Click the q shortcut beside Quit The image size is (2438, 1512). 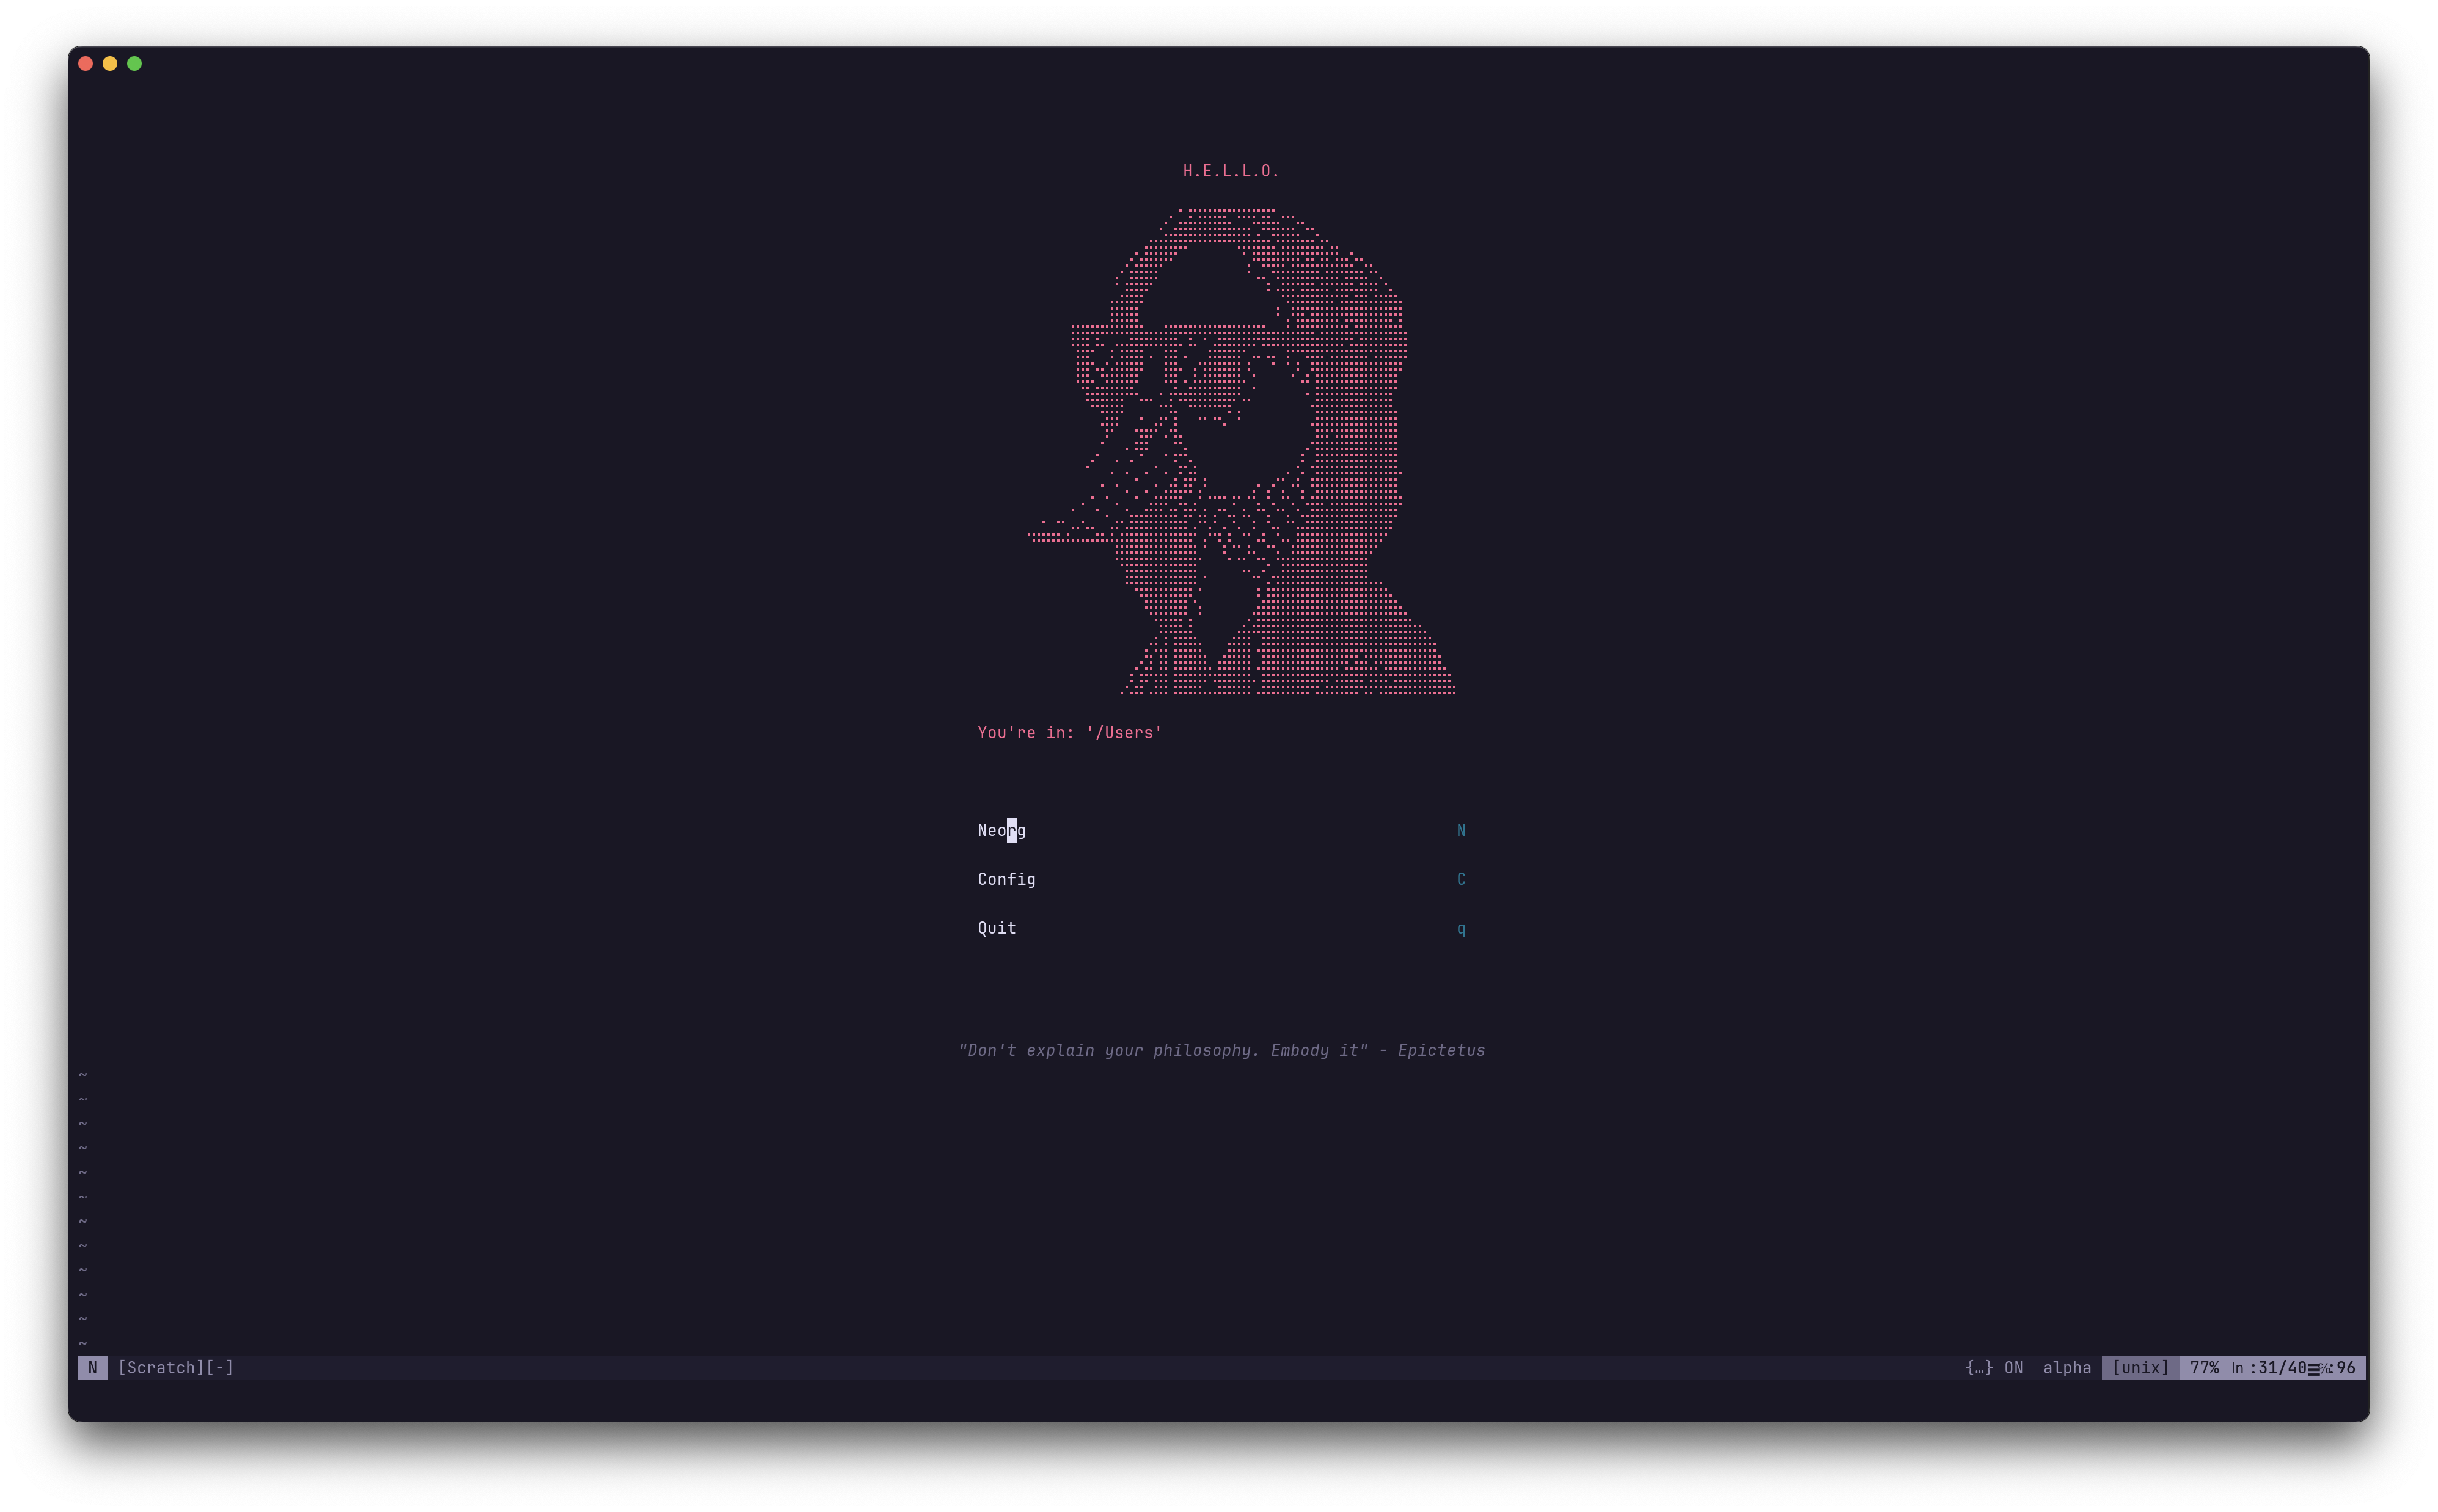coord(1460,928)
